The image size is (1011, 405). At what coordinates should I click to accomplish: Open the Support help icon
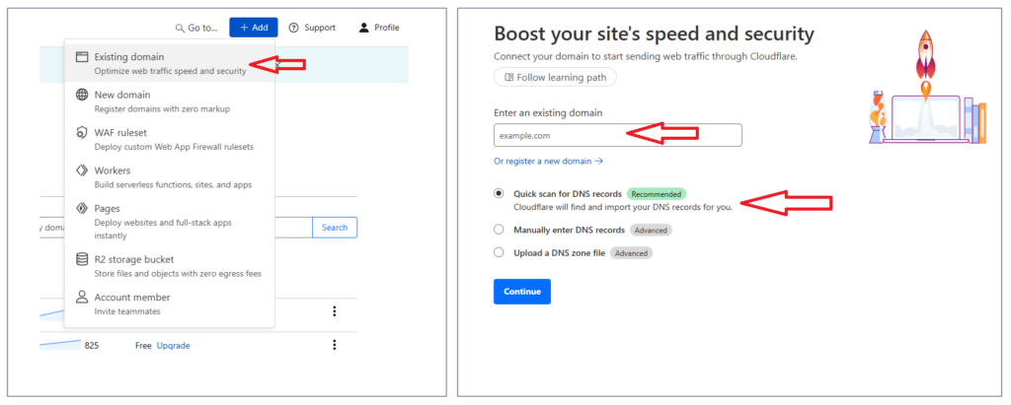pyautogui.click(x=294, y=28)
